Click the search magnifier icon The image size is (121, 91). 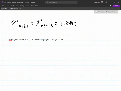[x=47, y=2]
